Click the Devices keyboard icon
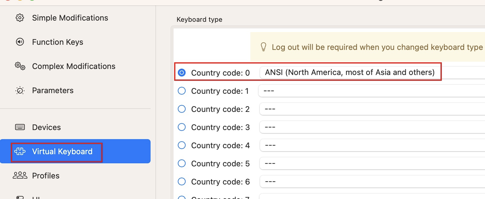This screenshot has width=485, height=199. click(20, 127)
